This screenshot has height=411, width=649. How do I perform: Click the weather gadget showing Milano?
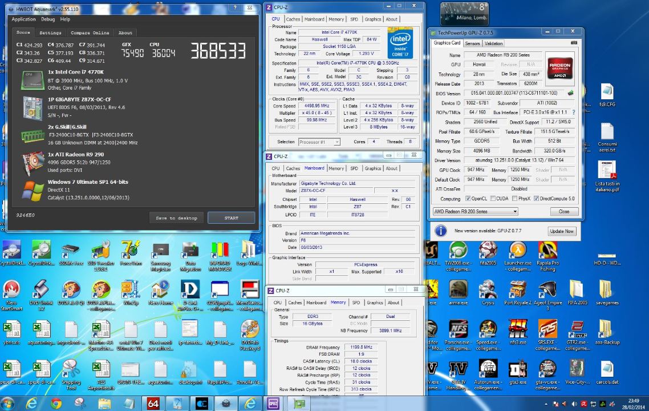464,14
